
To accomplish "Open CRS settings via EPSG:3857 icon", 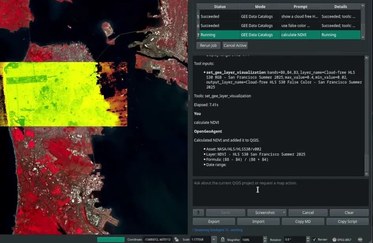I will (x=342, y=240).
